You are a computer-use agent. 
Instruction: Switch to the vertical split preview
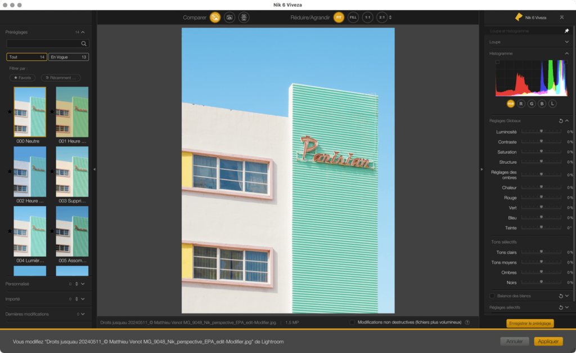click(x=229, y=17)
